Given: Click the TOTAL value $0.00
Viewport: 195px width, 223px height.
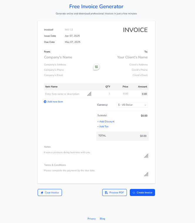Looking at the screenshot, I should click(x=143, y=136).
